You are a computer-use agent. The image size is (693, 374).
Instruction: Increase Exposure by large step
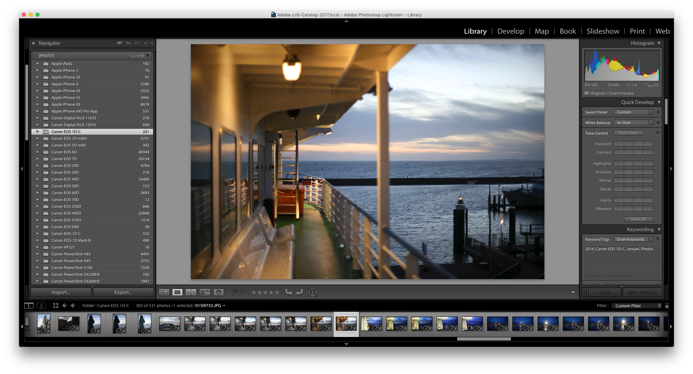649,143
